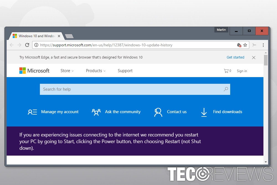277x185 pixels.
Task: Click the scrollbar down arrow
Action: coord(266,162)
